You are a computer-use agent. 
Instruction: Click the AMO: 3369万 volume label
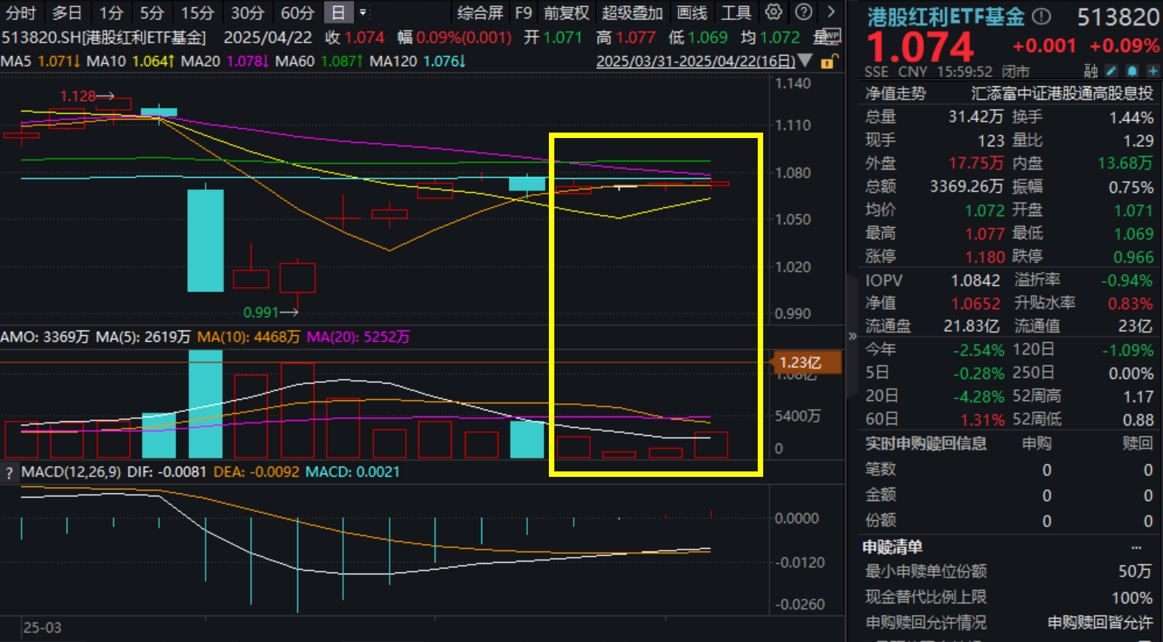click(45, 337)
